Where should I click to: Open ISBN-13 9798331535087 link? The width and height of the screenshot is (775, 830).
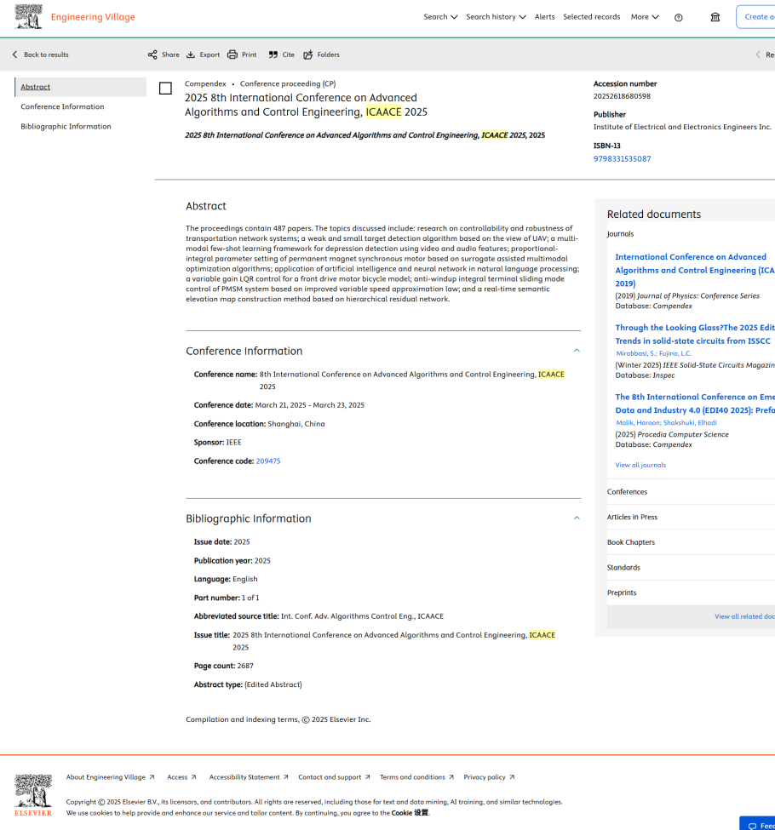622,159
